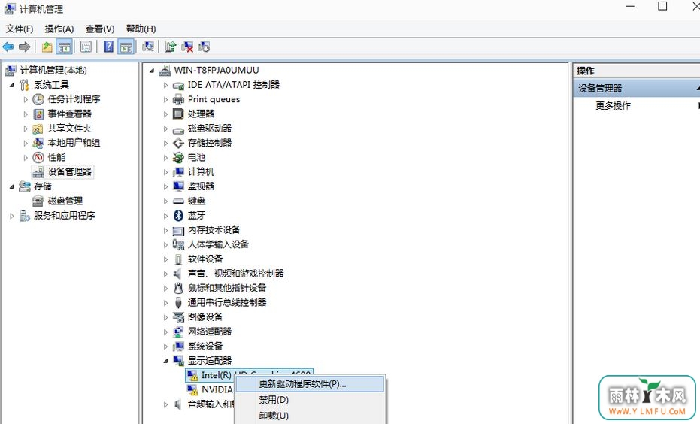The height and width of the screenshot is (424, 700).
Task: Expand 事件查看器 in left tree
Action: click(26, 114)
